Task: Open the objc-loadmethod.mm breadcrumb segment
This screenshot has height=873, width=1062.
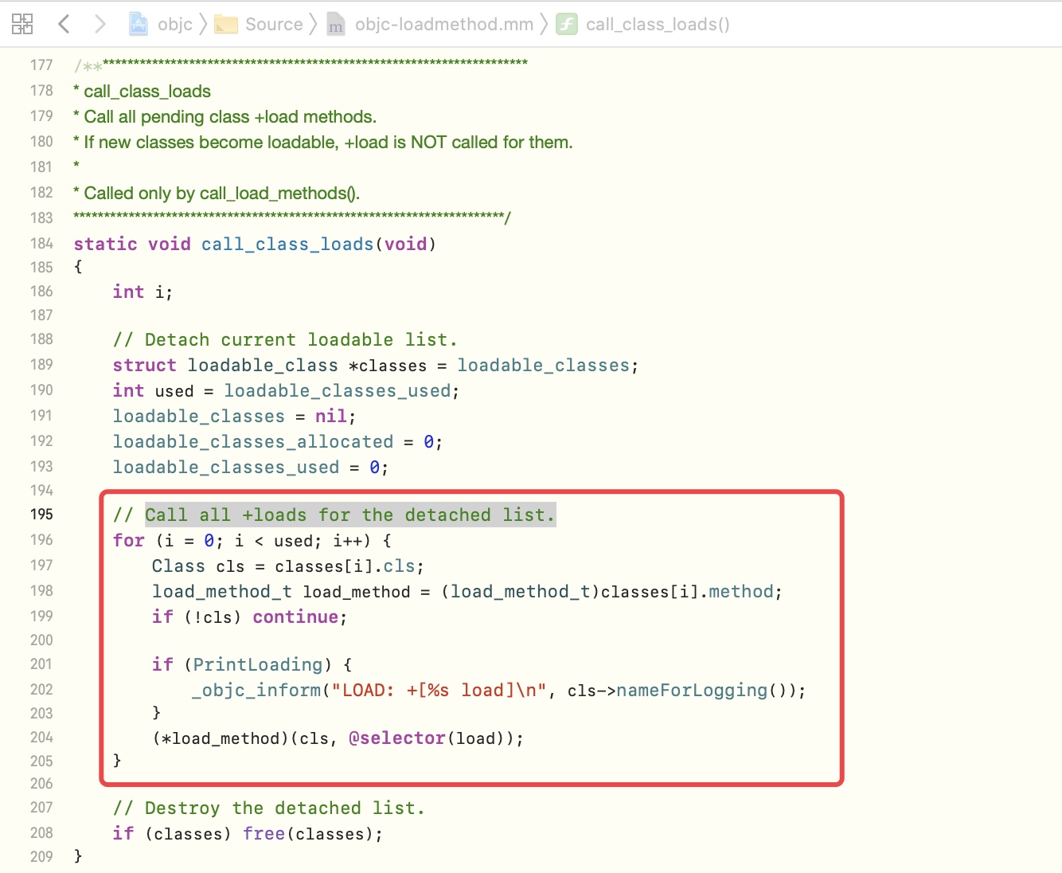Action: pos(444,24)
